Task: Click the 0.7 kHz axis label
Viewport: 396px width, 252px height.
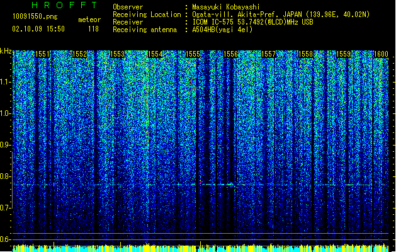Action: click(x=6, y=208)
